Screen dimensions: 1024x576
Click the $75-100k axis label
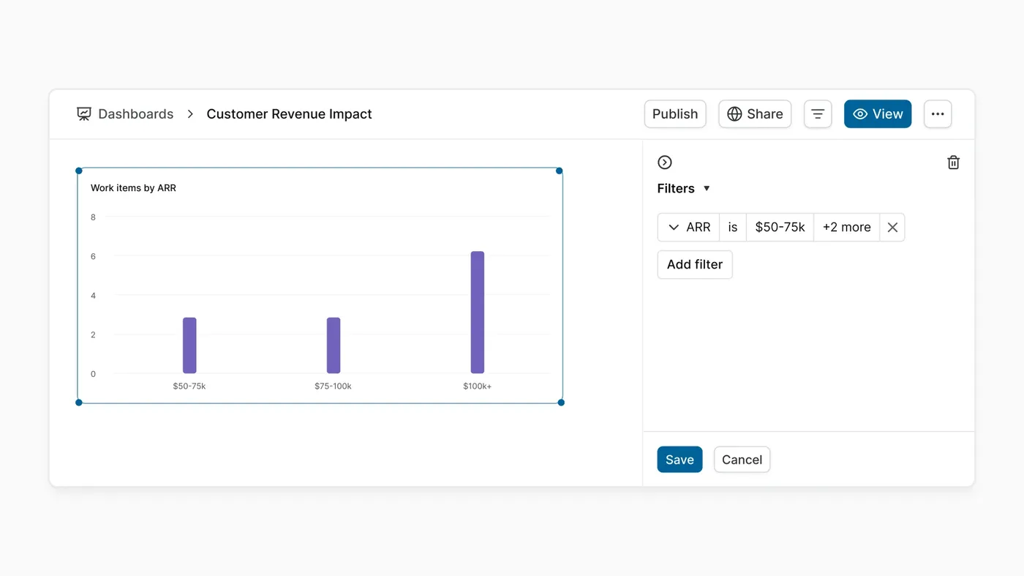pyautogui.click(x=333, y=386)
